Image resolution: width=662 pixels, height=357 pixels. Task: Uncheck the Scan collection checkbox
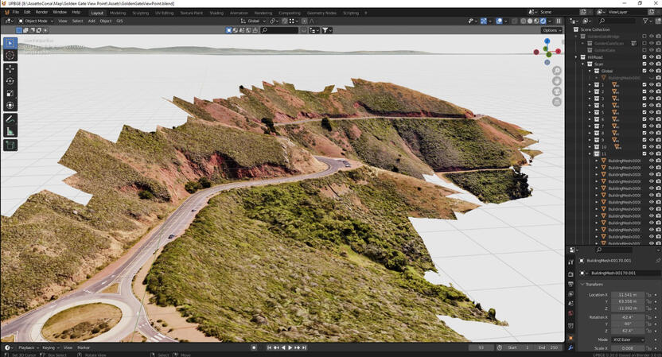click(x=644, y=64)
